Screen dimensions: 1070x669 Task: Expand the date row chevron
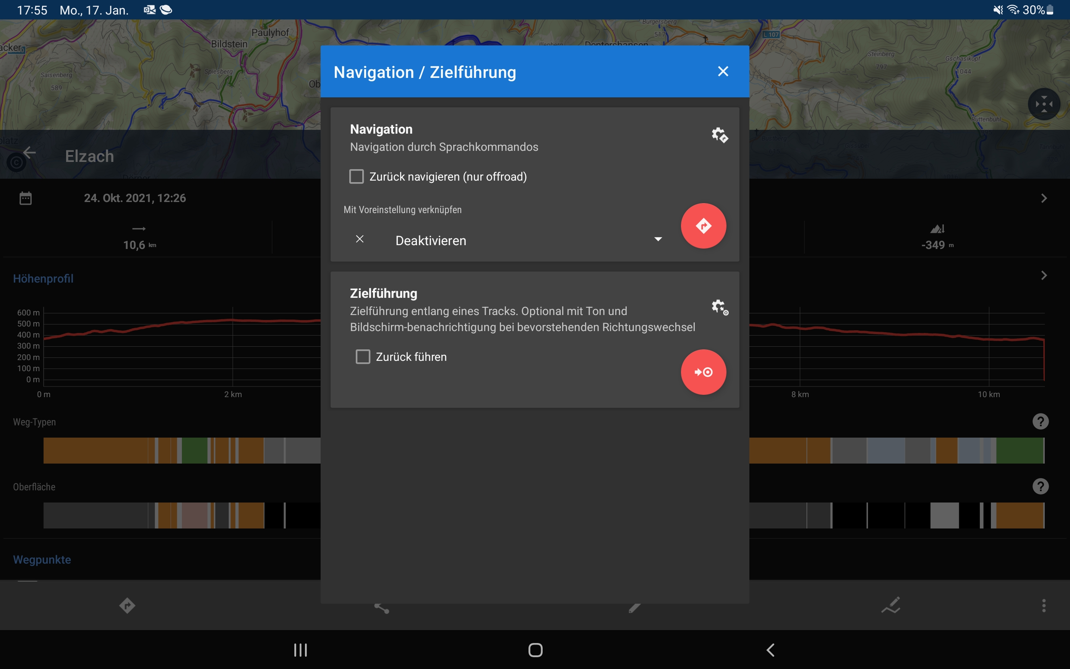click(1043, 198)
